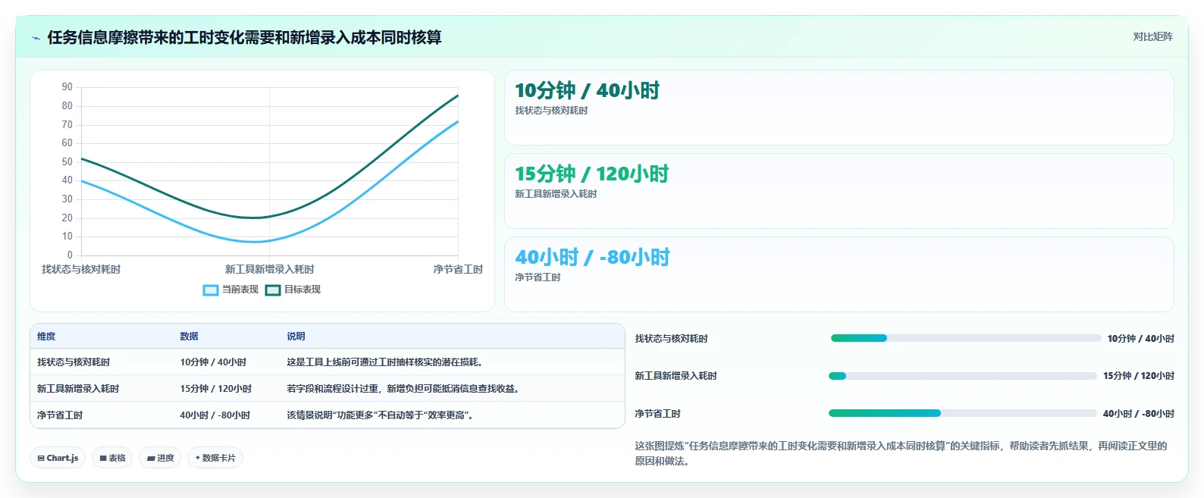Click the 对比矩阵 label in header
This screenshot has height=498, width=1204.
point(1152,37)
